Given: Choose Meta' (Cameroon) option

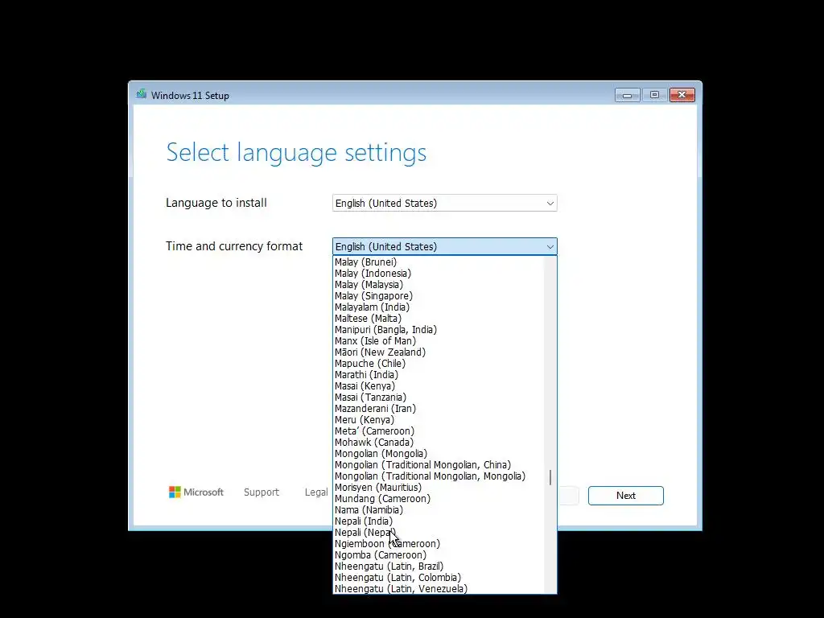Looking at the screenshot, I should click(439, 431).
